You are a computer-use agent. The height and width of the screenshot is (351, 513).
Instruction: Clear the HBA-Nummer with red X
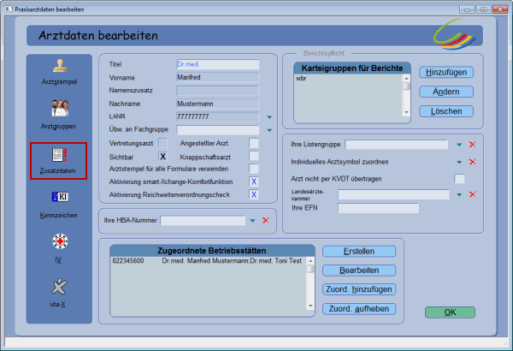pos(266,221)
